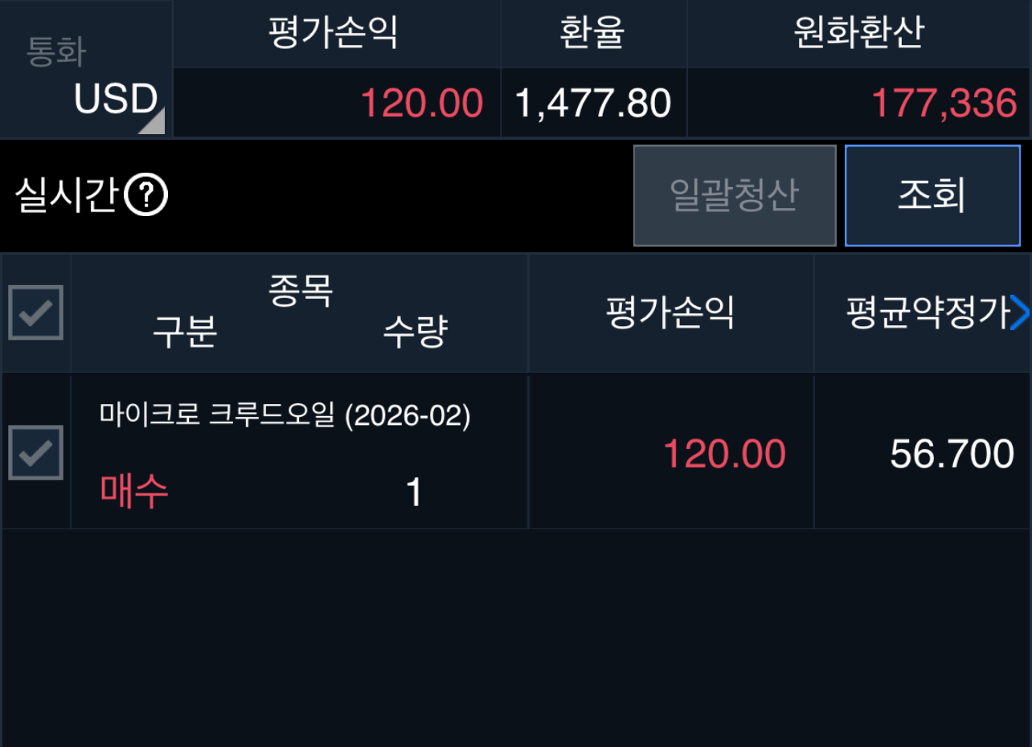Toggle the select-all checkbox in table header

point(35,312)
